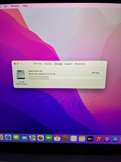Open the Go menu

pos(6,6)
